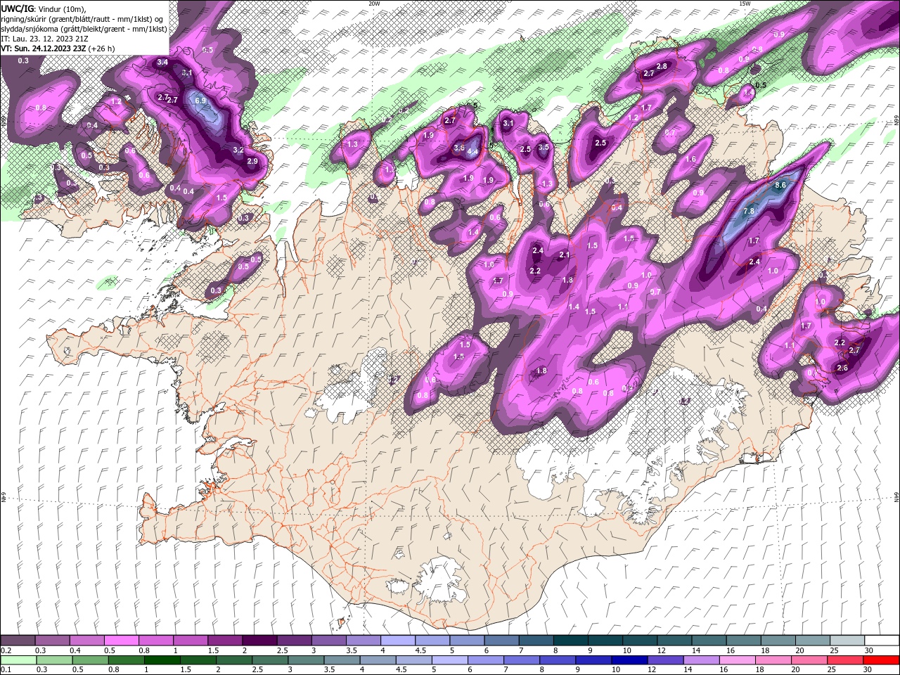The height and width of the screenshot is (675, 900).
Task: Click the 8.6 precipitation value on the map
Action: pos(780,185)
